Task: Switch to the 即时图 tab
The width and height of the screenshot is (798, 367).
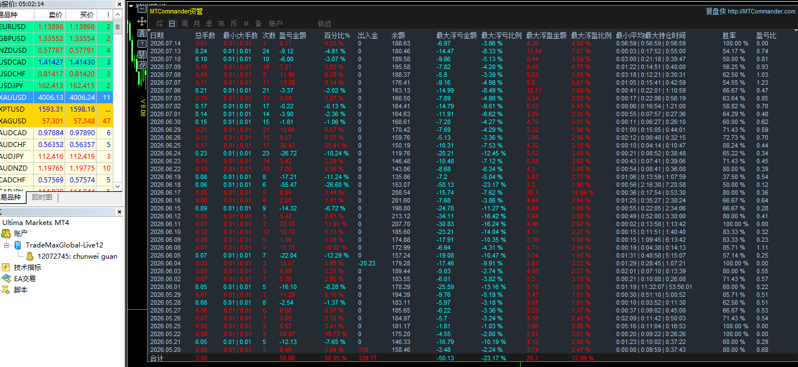Action: click(x=42, y=198)
